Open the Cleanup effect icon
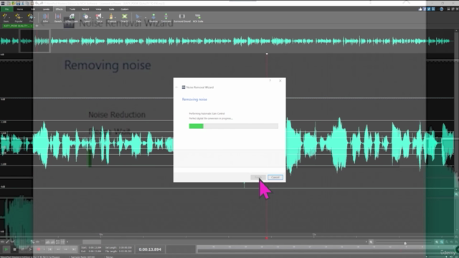 click(111, 17)
